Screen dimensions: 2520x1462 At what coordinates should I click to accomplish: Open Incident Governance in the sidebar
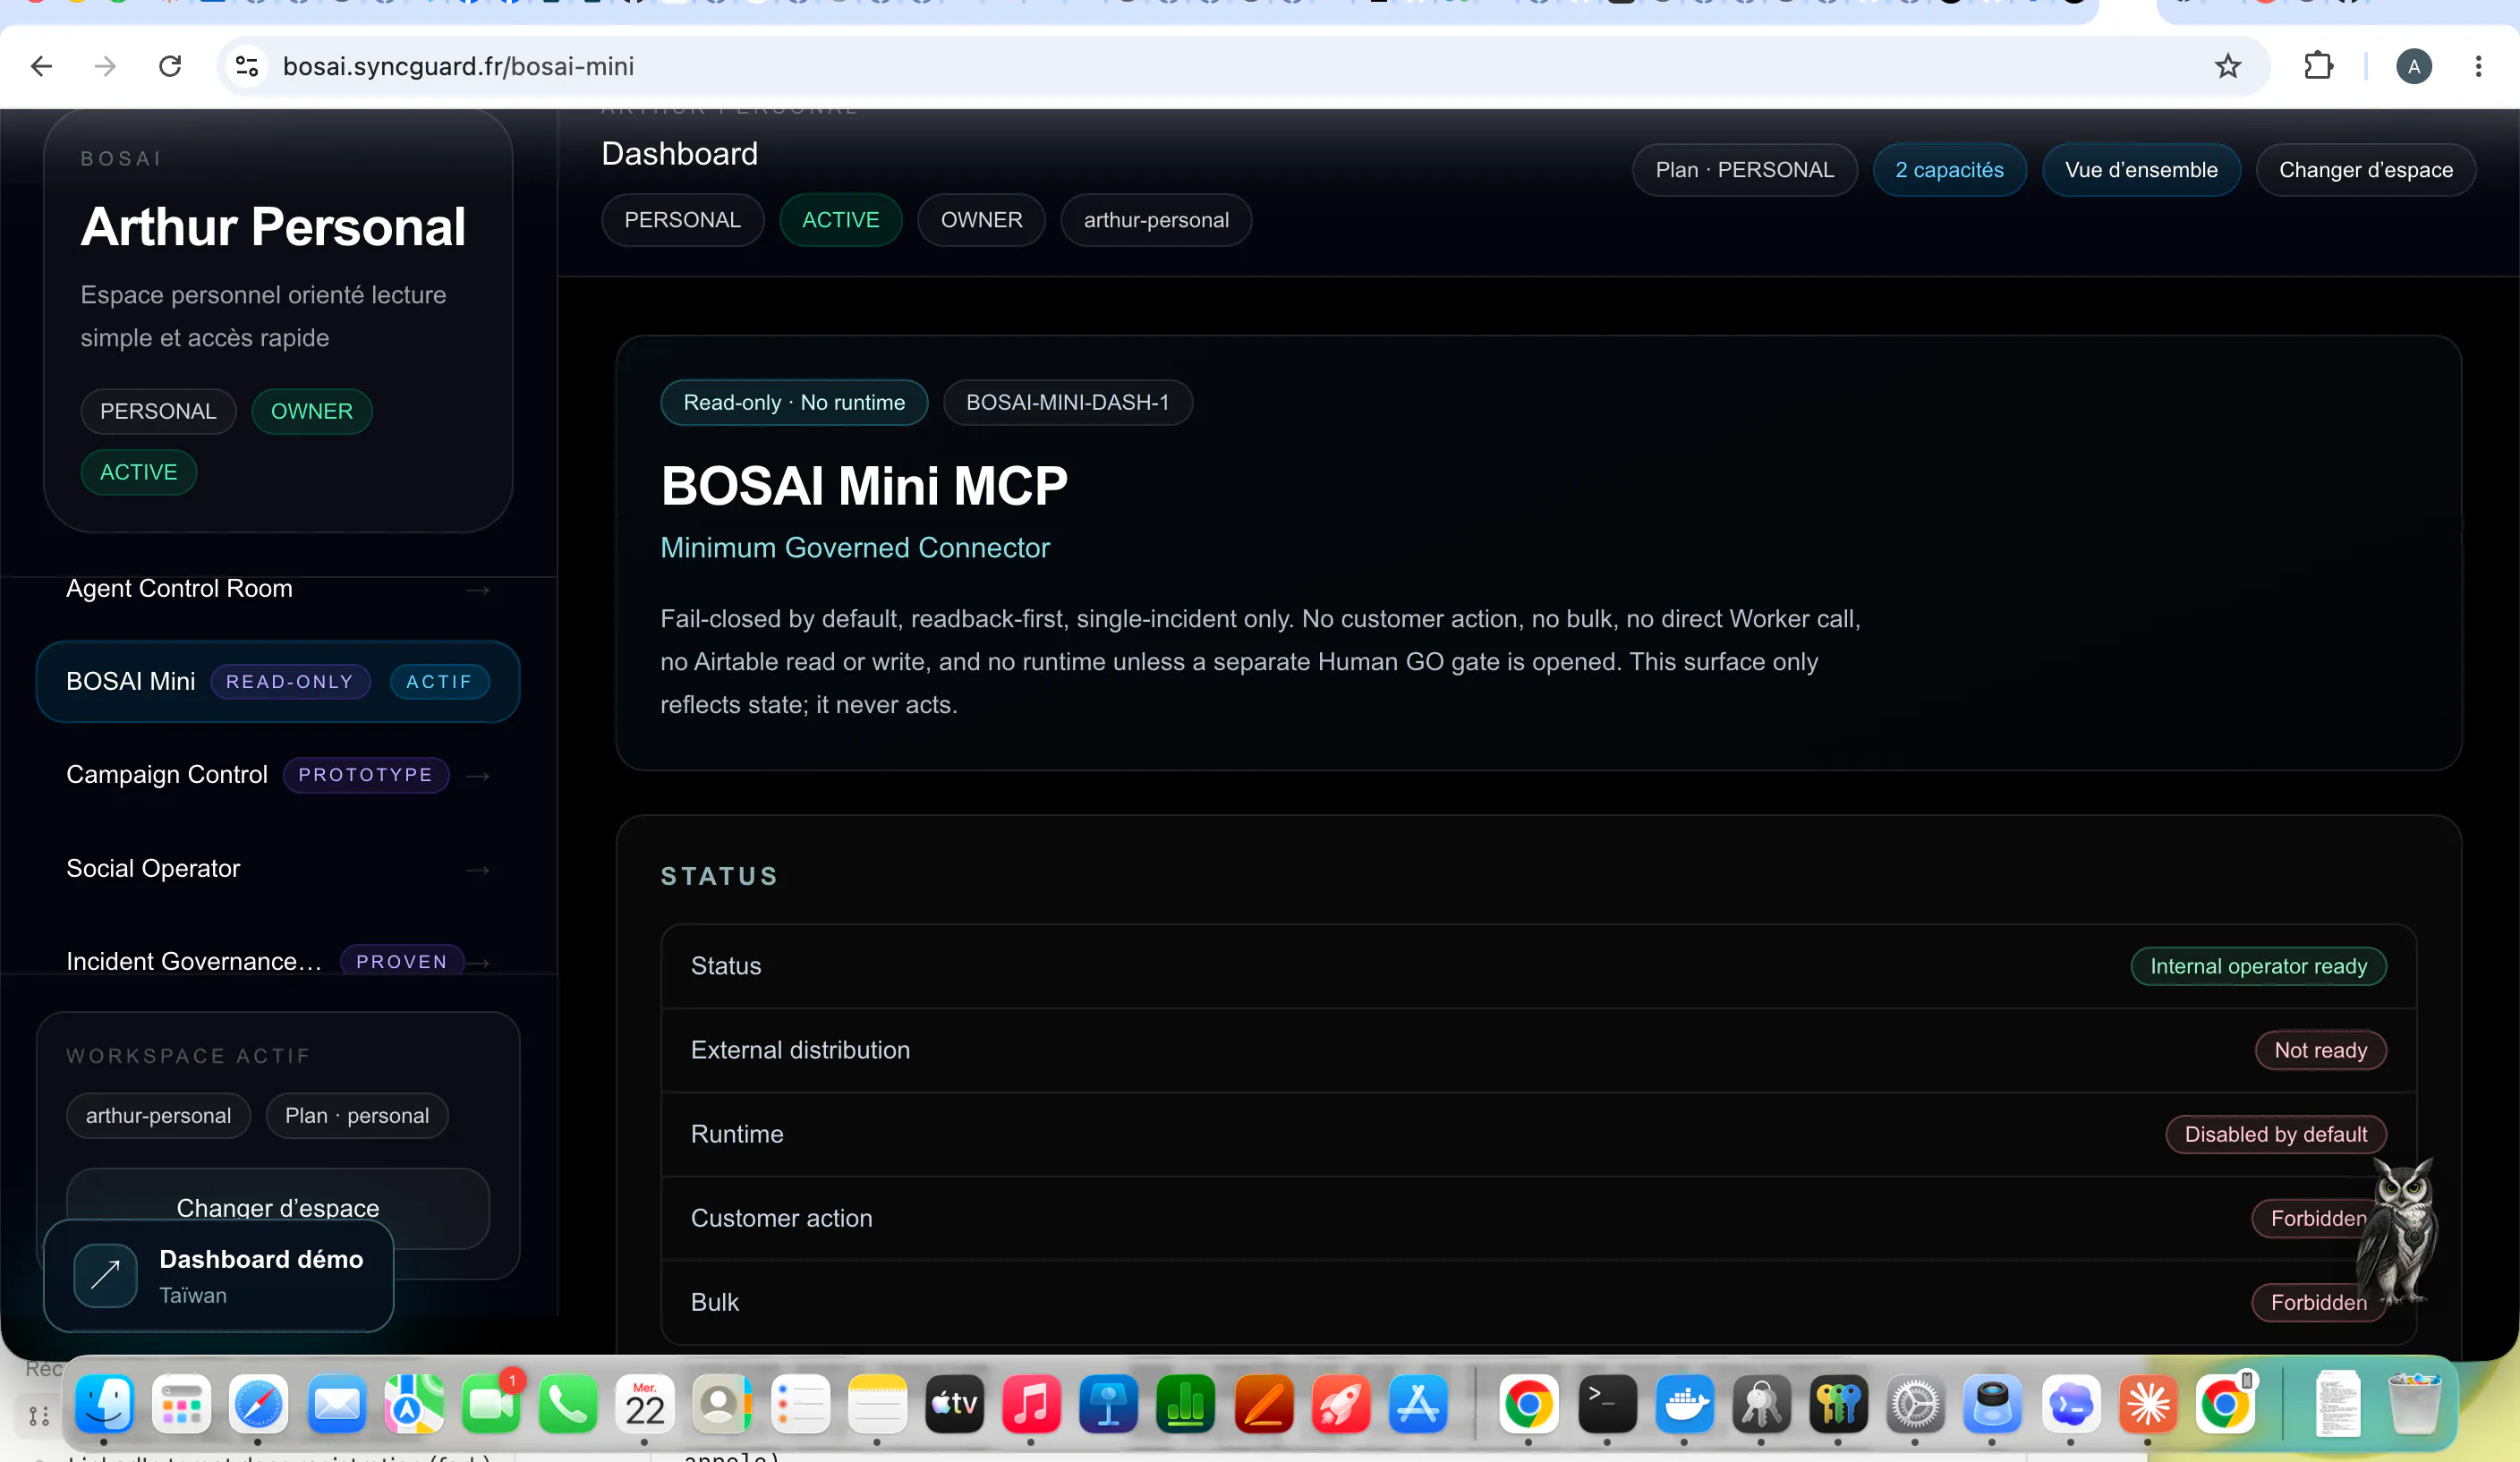(x=278, y=962)
